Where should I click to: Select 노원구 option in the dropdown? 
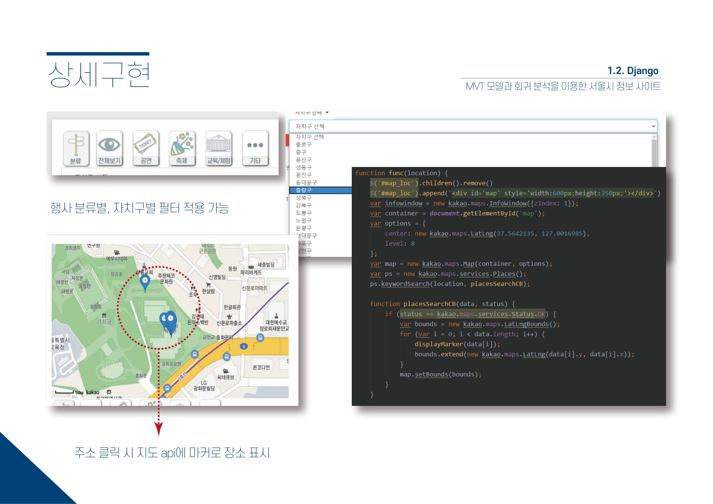point(303,221)
